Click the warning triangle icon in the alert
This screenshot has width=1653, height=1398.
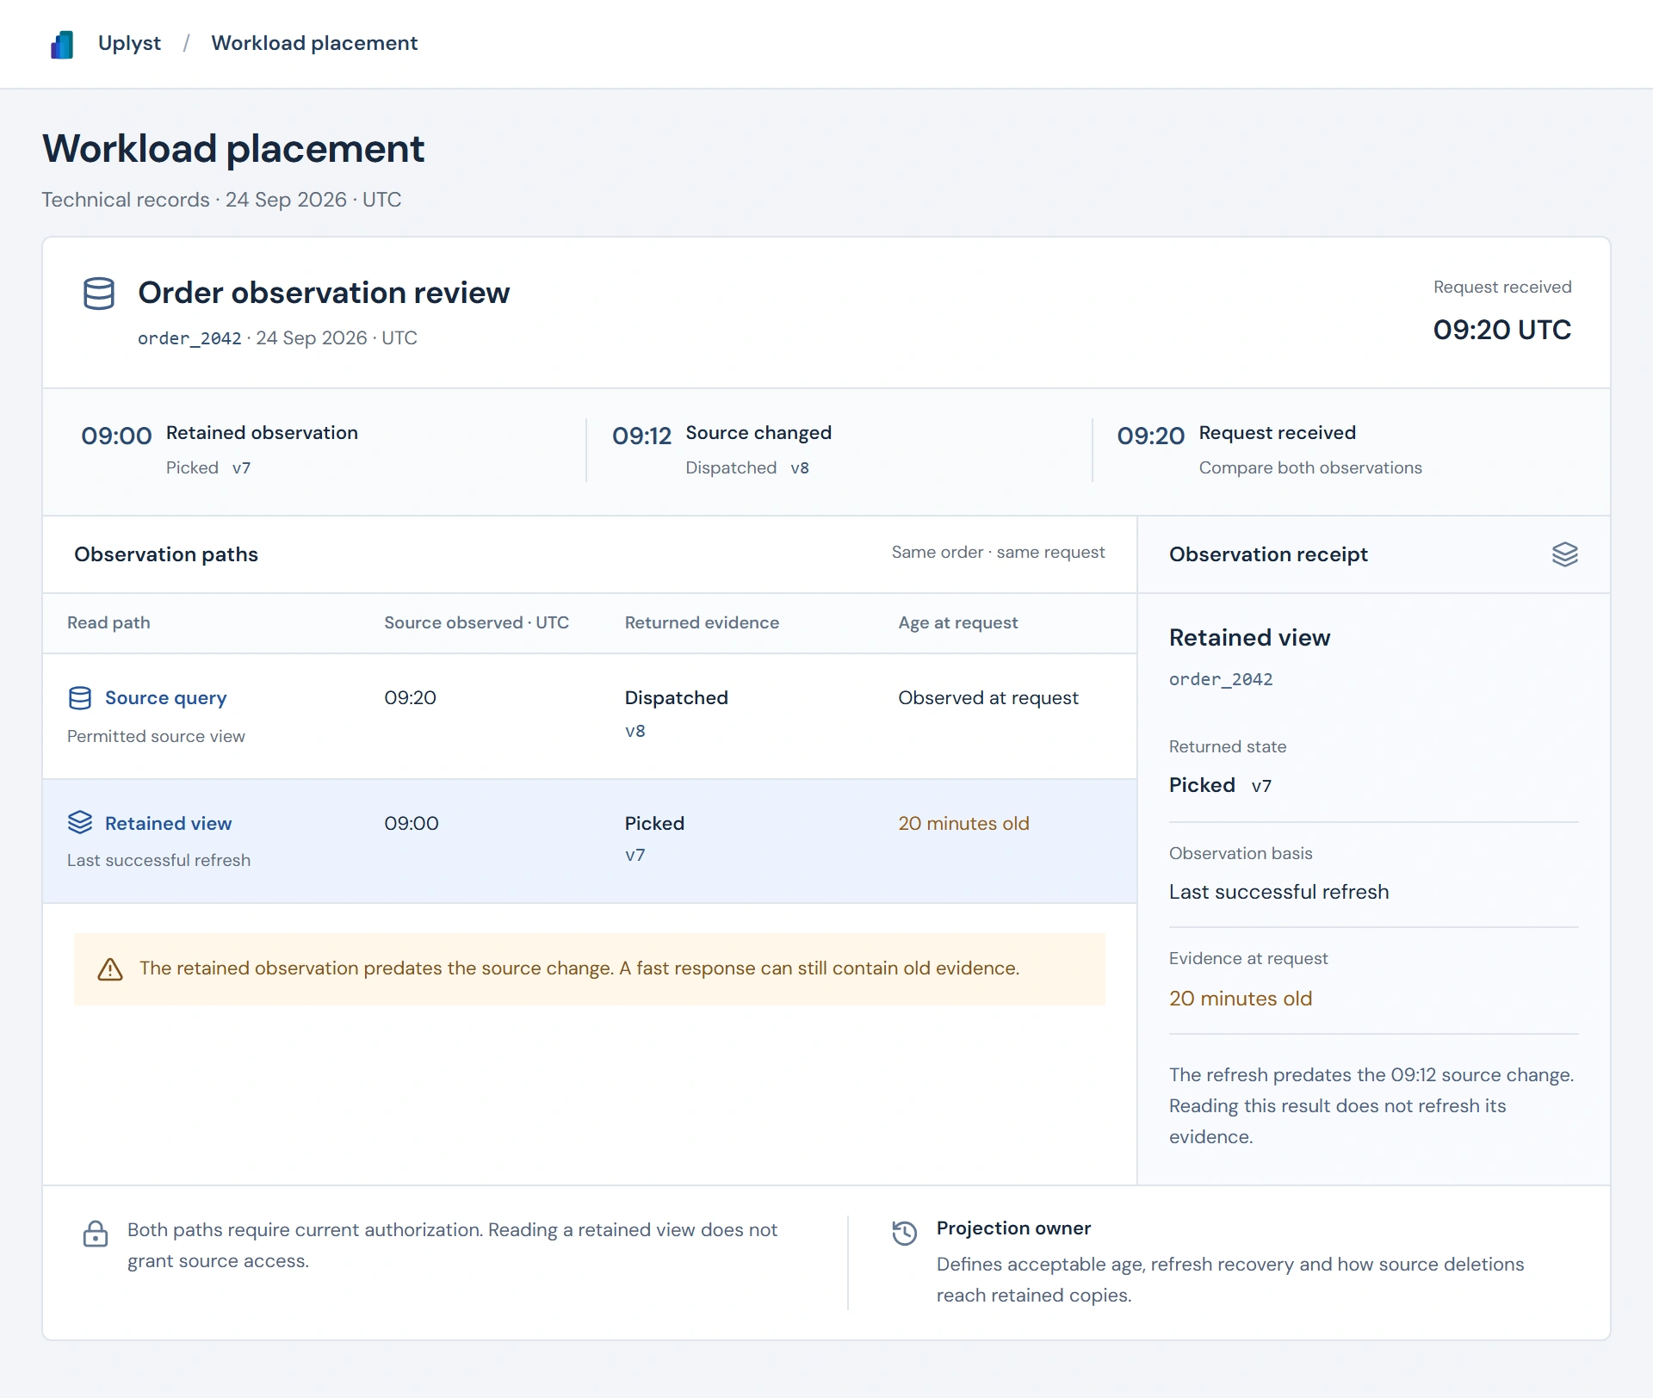coord(110,969)
